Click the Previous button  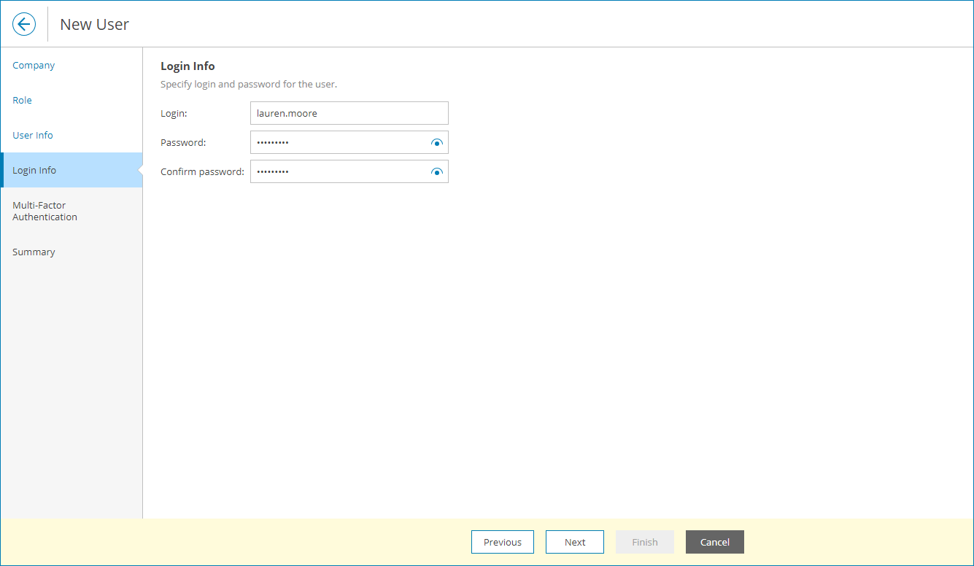[x=502, y=542]
